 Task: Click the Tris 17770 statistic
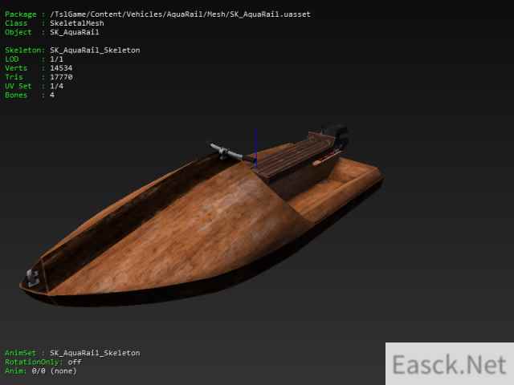(x=39, y=77)
